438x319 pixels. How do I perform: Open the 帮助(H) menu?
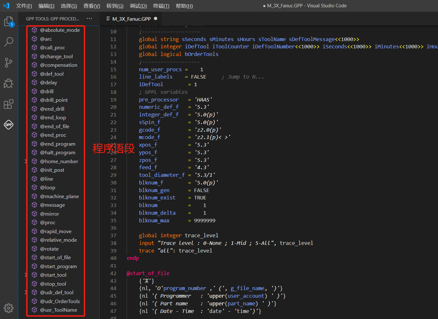[x=184, y=6]
